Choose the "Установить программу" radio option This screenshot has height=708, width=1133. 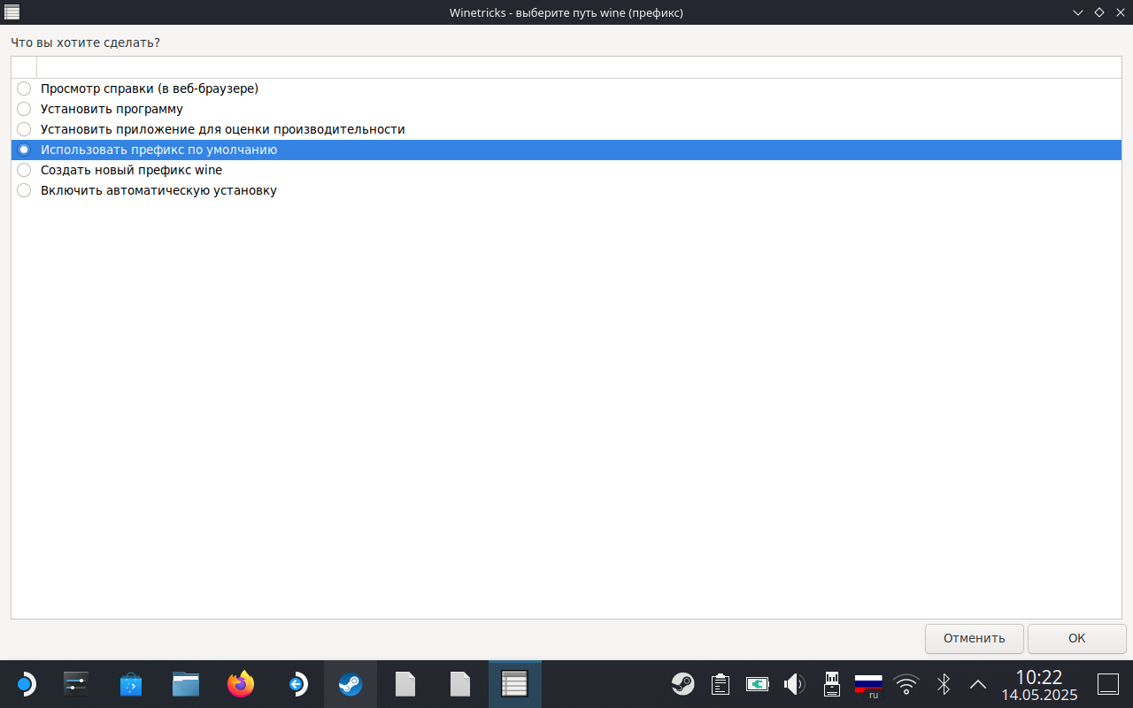point(24,109)
